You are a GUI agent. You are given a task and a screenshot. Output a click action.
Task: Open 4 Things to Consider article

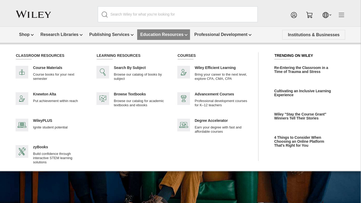299,141
